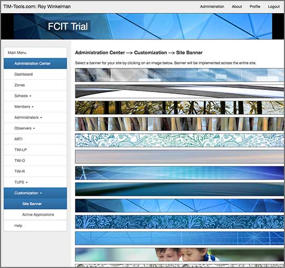The width and height of the screenshot is (285, 268).
Task: Expand the Schools dropdown menu
Action: [35, 96]
